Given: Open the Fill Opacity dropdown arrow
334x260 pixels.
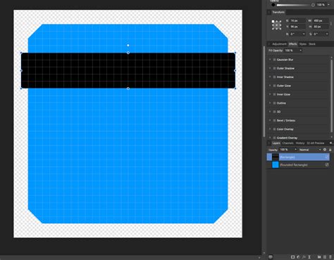Looking at the screenshot, I should pos(300,51).
